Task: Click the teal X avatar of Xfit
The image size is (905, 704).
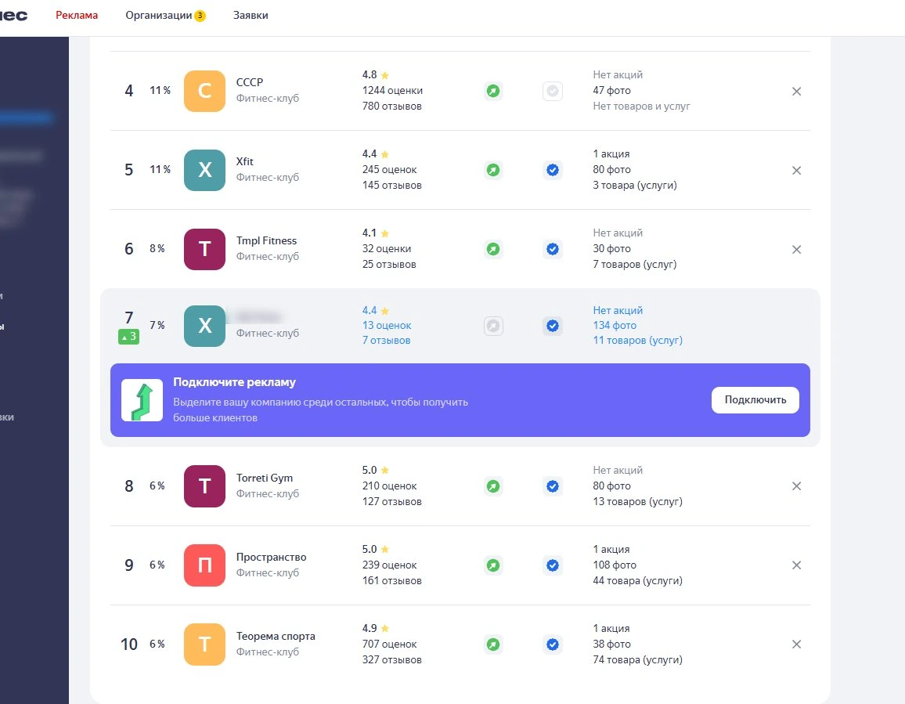Action: (x=204, y=171)
